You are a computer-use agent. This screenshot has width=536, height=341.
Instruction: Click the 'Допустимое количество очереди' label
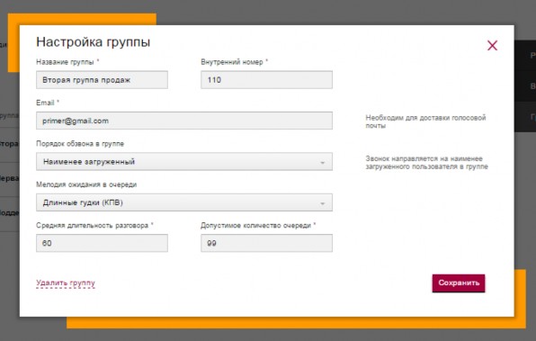click(258, 226)
